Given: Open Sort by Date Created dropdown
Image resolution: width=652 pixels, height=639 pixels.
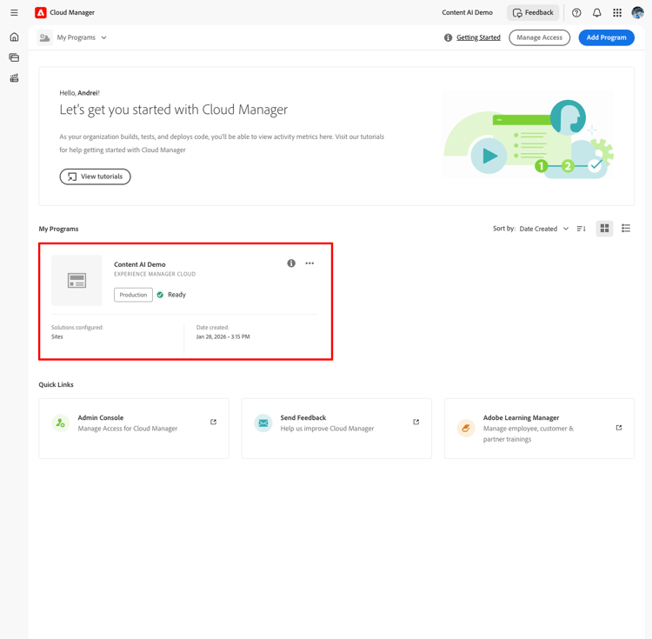Looking at the screenshot, I should click(544, 229).
